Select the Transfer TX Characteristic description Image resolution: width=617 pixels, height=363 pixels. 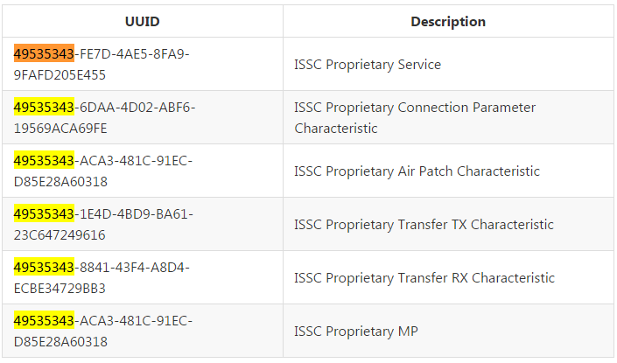(x=424, y=225)
